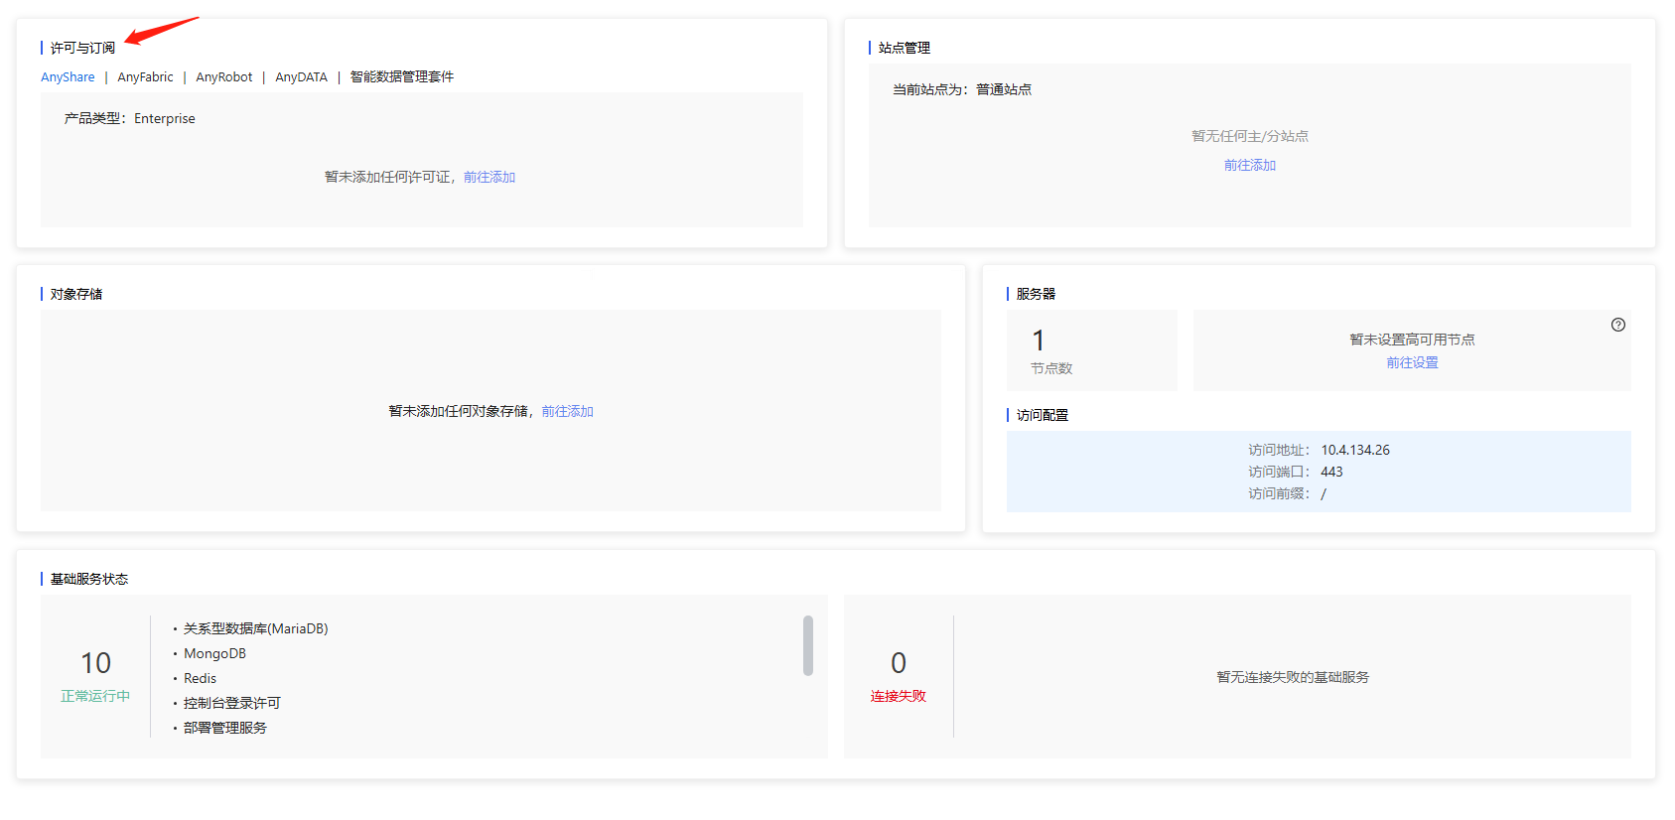Click 前往设置 for high-availability node
This screenshot has height=820, width=1675.
pyautogui.click(x=1412, y=363)
